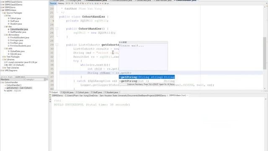Expand the Test Libraries node
268x151 pixels.
pos(3,68)
